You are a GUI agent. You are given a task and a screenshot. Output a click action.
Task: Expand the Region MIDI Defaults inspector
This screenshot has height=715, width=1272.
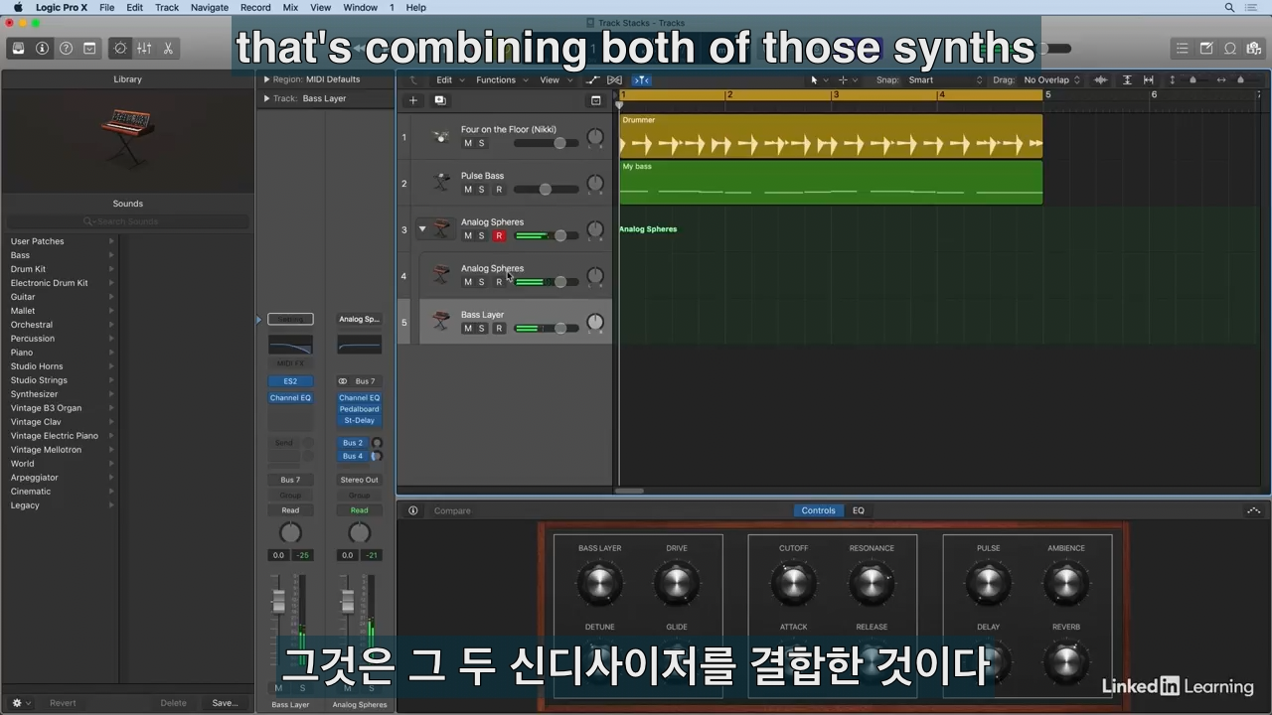click(266, 79)
